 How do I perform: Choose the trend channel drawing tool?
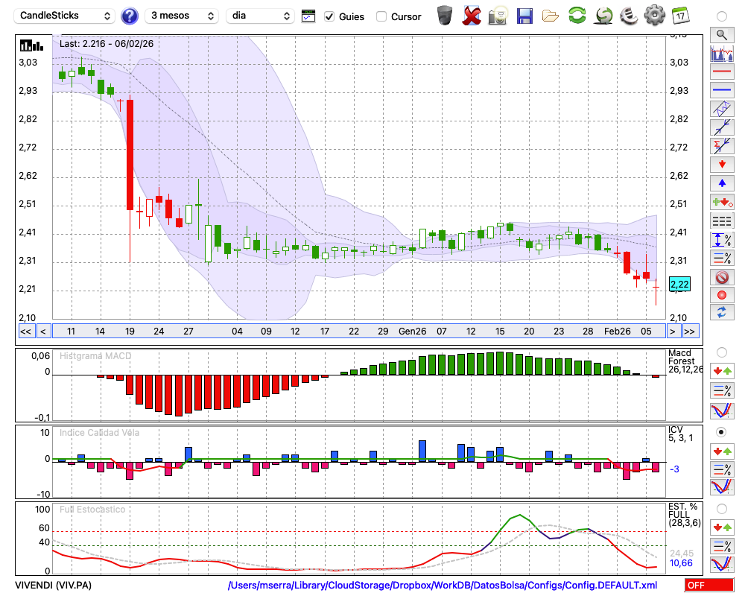click(721, 109)
